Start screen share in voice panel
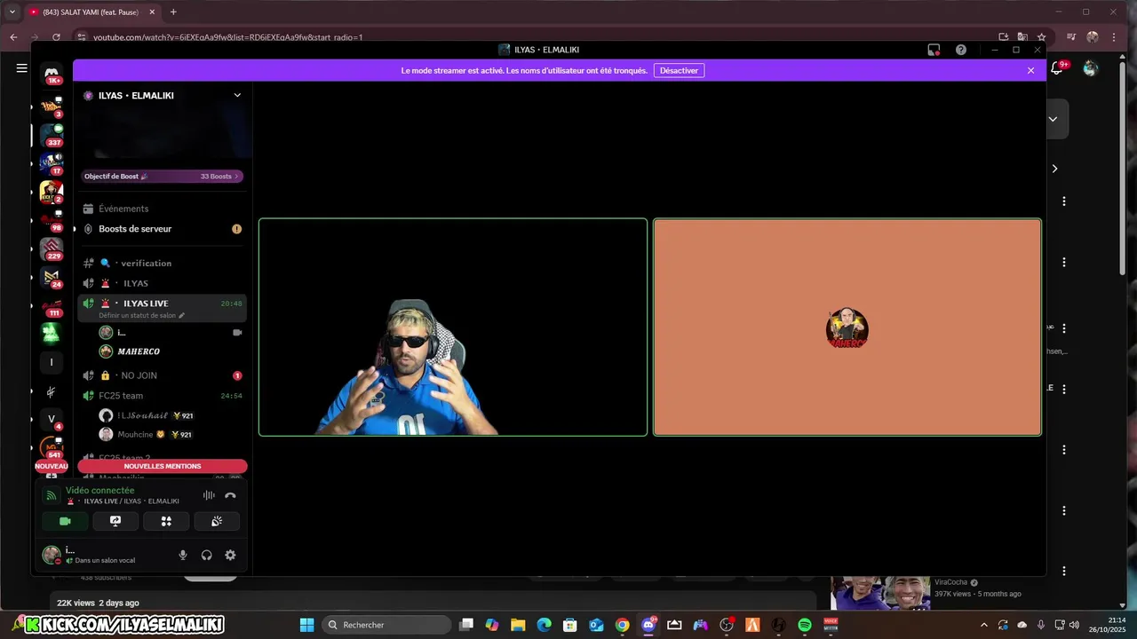Viewport: 1137px width, 639px height. click(115, 521)
